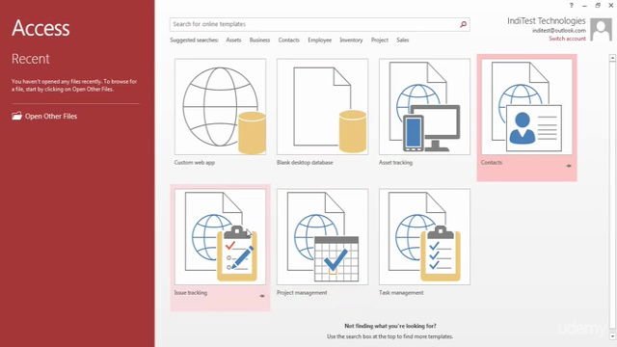Viewport: 617px width, 347px height.
Task: Pick the Project management template
Action: coord(322,237)
